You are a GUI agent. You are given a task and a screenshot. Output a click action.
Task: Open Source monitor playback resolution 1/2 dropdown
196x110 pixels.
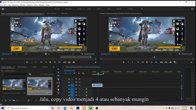75,54
